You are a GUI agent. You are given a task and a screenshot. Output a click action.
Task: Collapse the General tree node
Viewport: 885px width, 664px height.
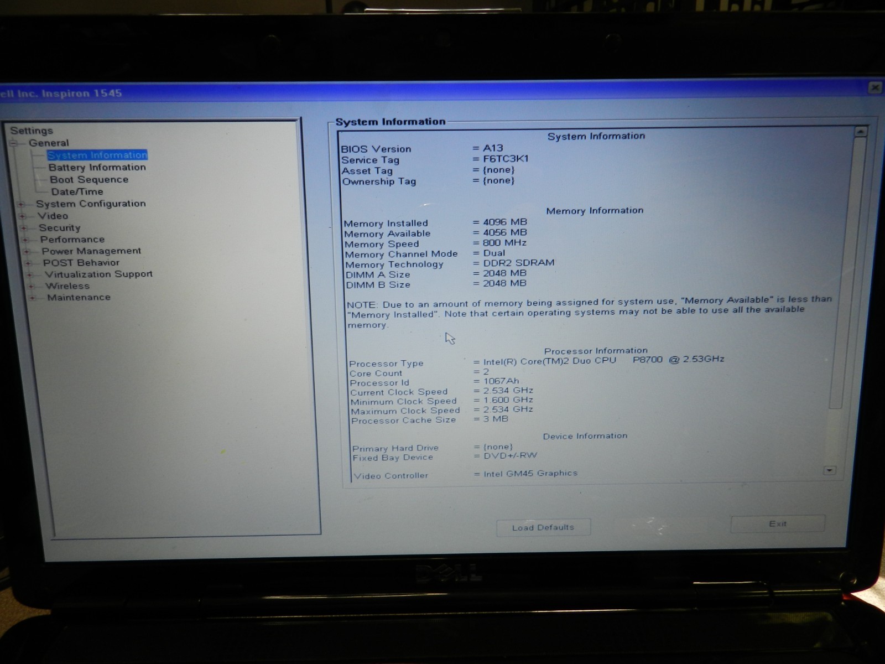click(x=13, y=143)
